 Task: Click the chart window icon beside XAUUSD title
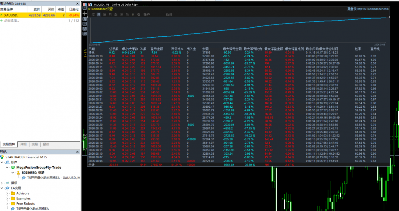(x=90, y=5)
